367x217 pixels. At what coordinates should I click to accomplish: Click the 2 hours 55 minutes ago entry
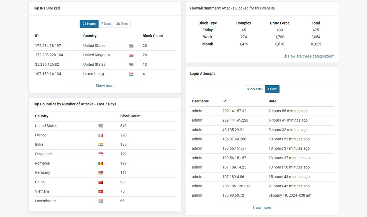pyautogui.click(x=288, y=111)
